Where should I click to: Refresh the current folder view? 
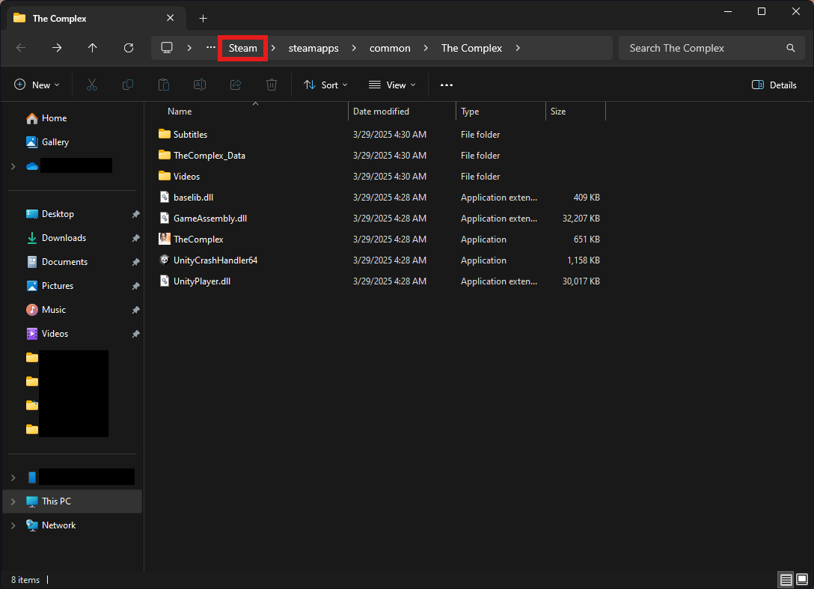pos(129,48)
